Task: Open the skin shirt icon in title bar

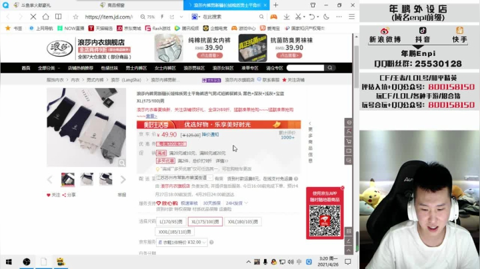Action: (313, 5)
